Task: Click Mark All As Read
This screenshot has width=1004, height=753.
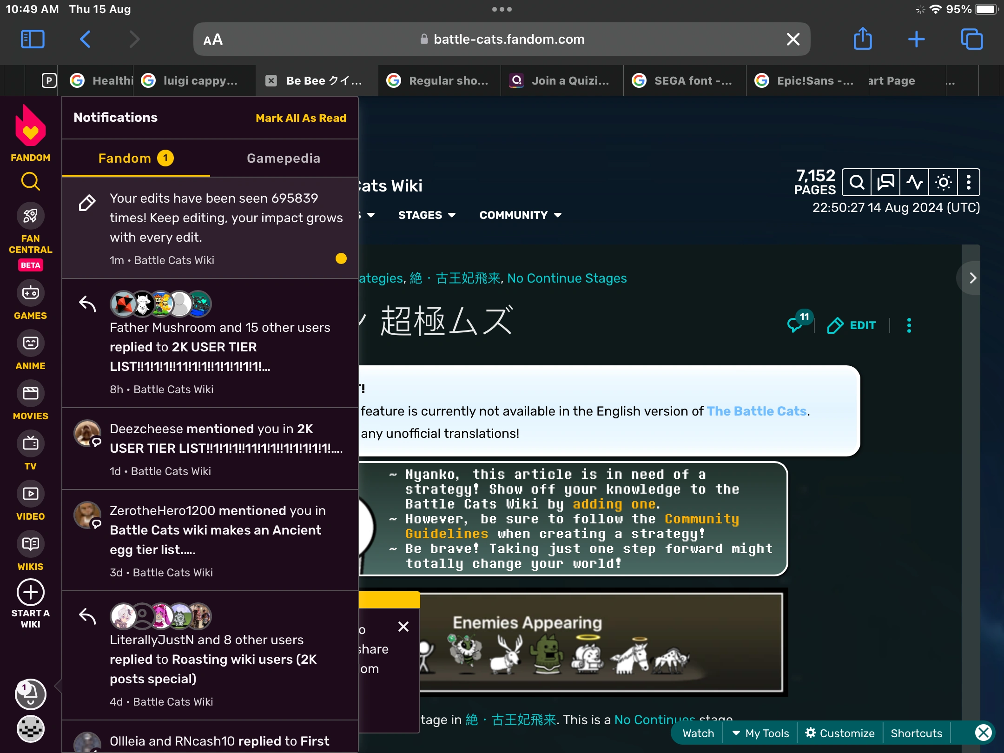Action: pos(301,118)
